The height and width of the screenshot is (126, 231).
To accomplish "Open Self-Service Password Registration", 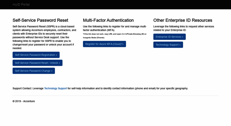I will click(x=36, y=55).
